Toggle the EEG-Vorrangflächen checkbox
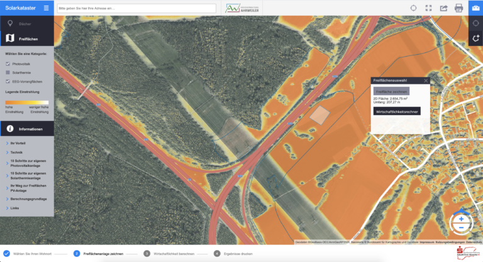Screen dimensions: 483x262 coord(8,81)
